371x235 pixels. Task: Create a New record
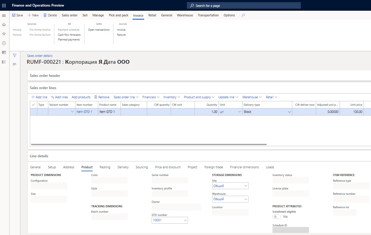33,15
